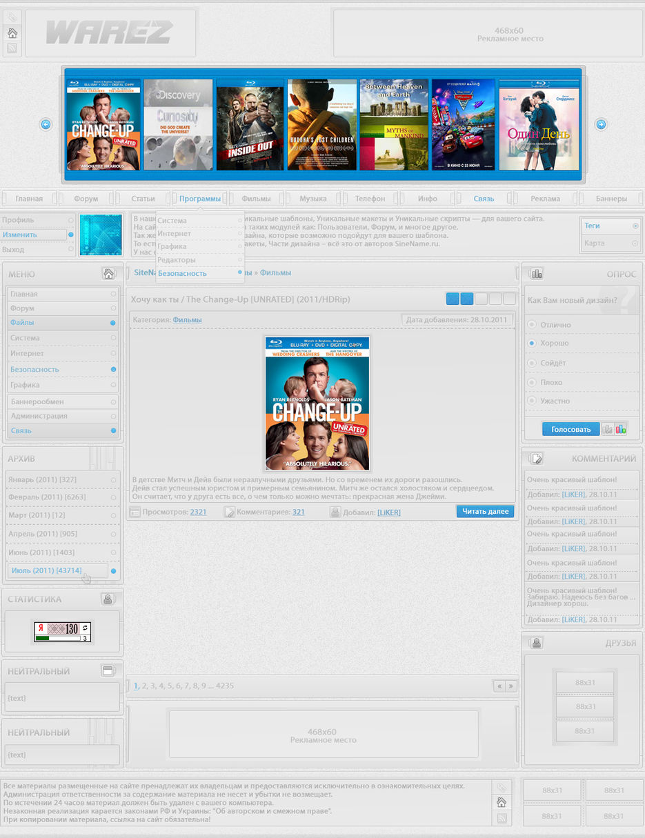This screenshot has width=645, height=838.
Task: Select poll answer Ужастно
Action: click(532, 401)
